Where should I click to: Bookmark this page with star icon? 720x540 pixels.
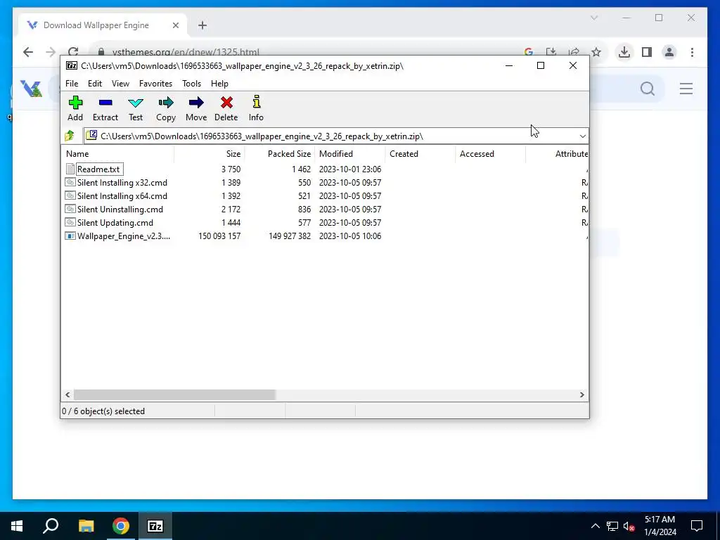point(596,52)
